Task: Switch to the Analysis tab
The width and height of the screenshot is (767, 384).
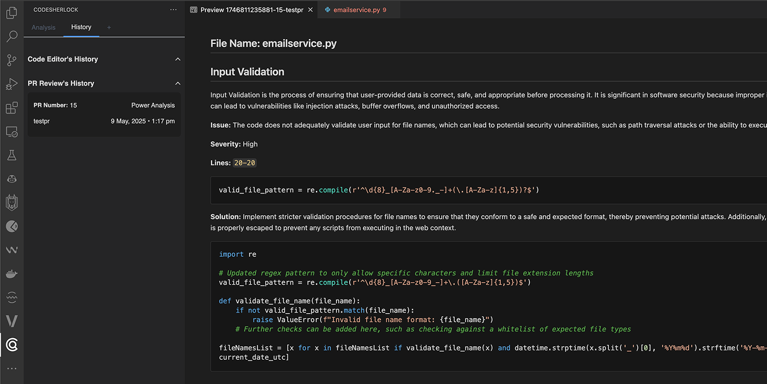Action: point(43,27)
